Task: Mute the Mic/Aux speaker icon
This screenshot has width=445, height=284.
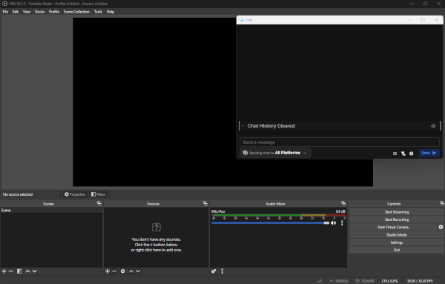Action: (x=334, y=223)
